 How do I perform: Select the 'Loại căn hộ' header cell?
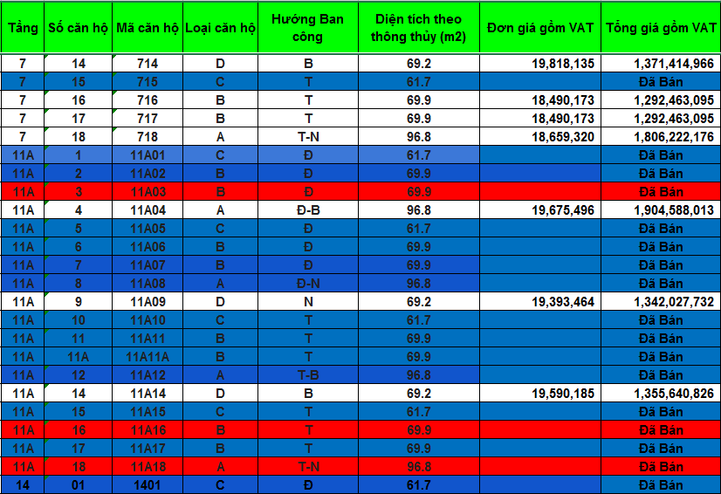point(220,28)
